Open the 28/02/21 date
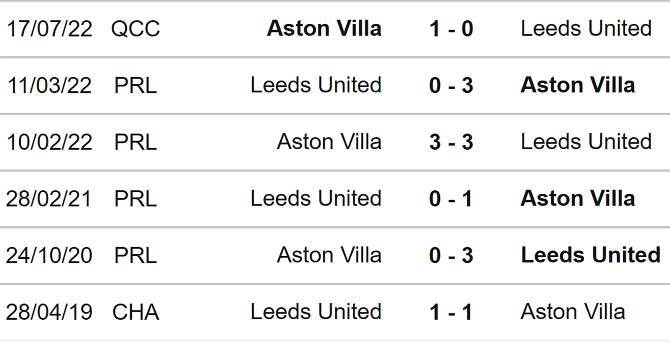The width and height of the screenshot is (670, 343). click(49, 198)
